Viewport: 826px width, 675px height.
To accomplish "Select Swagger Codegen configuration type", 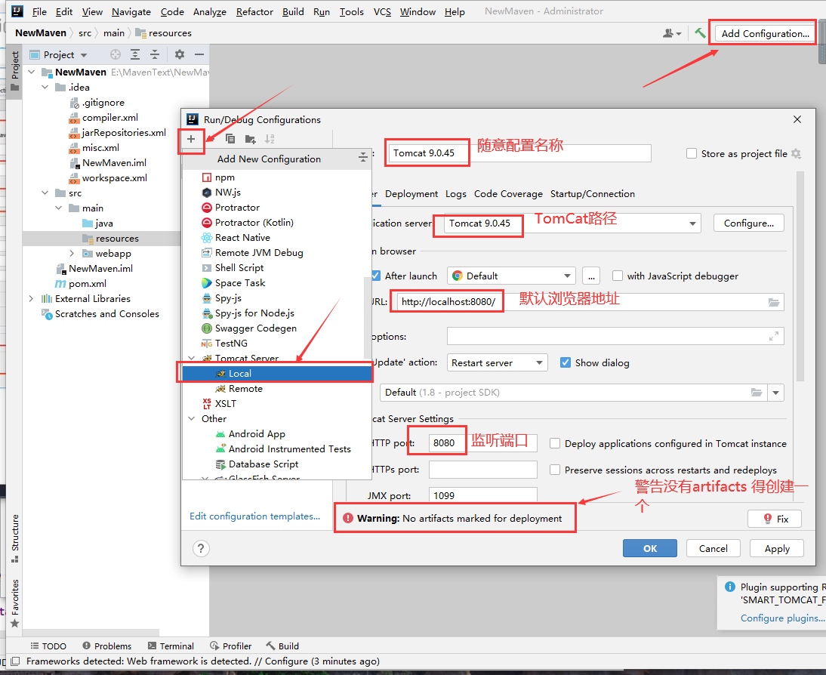I will (x=255, y=328).
